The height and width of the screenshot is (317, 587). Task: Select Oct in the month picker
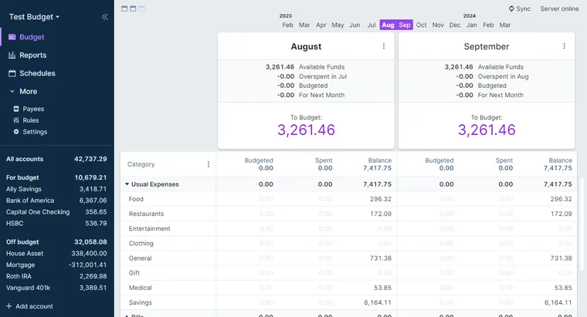coord(421,25)
